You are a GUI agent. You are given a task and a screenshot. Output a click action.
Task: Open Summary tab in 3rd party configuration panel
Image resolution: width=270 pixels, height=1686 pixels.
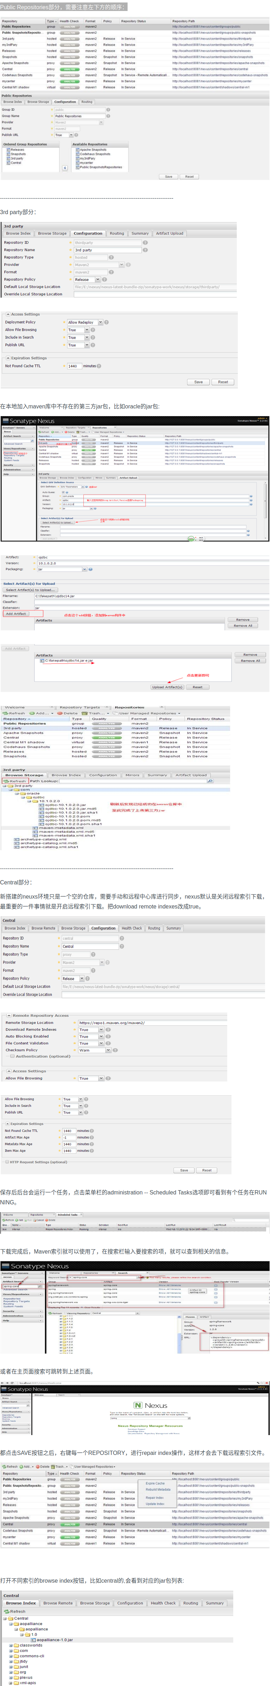[x=140, y=234]
